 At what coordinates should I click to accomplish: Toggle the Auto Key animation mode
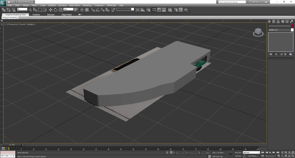(238, 153)
